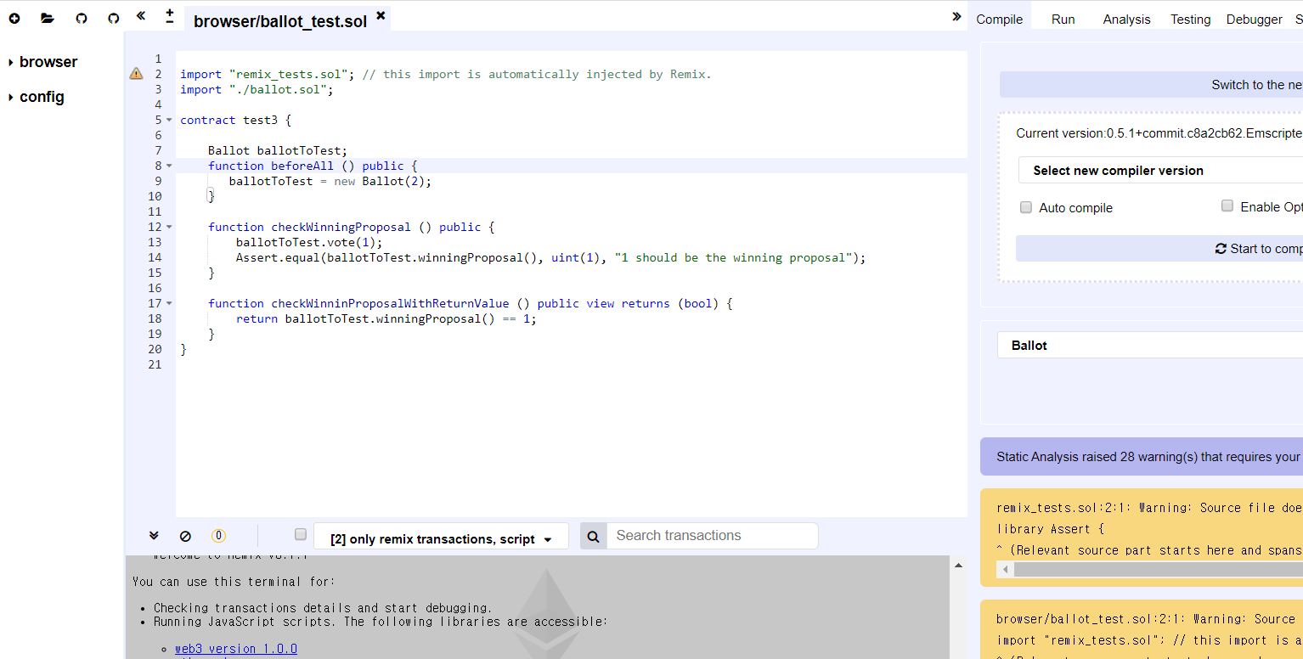Image resolution: width=1303 pixels, height=659 pixels.
Task: Collapse the file explorer with double-left chevron
Action: (x=140, y=16)
